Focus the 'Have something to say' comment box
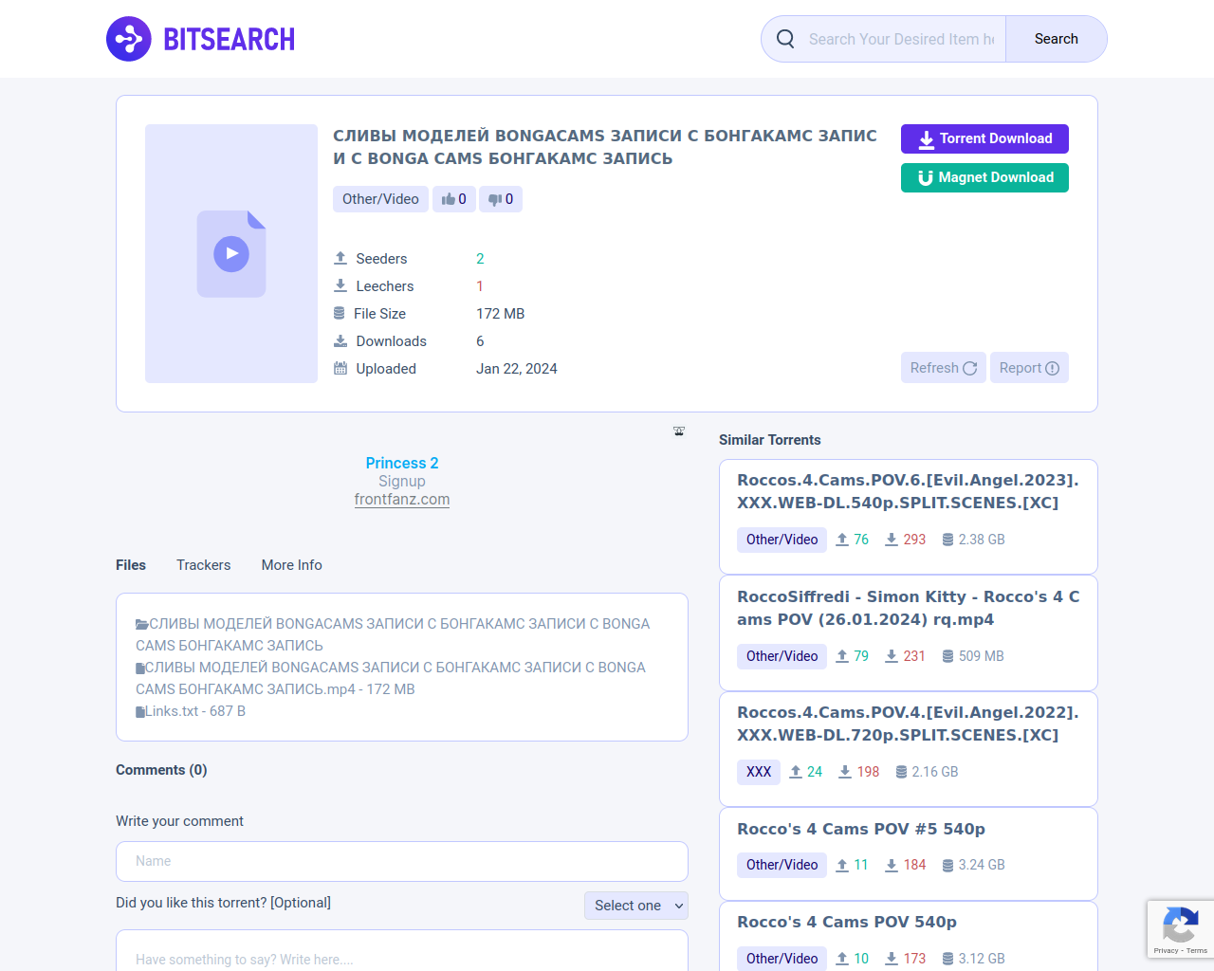The width and height of the screenshot is (1214, 971). click(x=402, y=951)
